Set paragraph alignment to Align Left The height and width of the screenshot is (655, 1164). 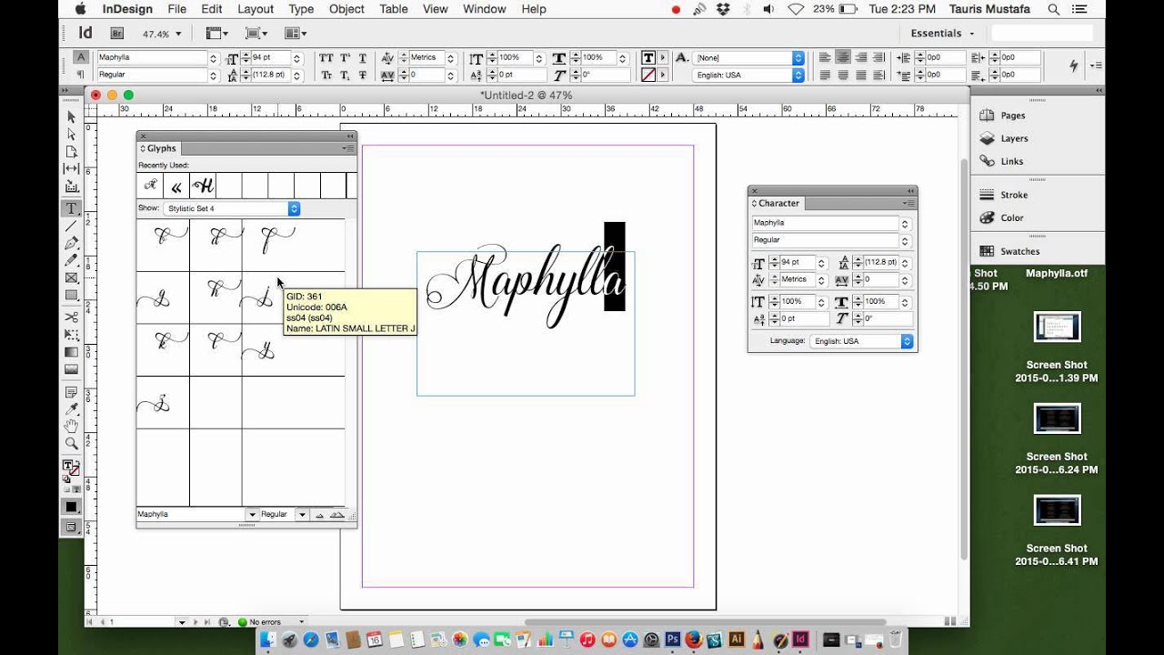pyautogui.click(x=826, y=57)
